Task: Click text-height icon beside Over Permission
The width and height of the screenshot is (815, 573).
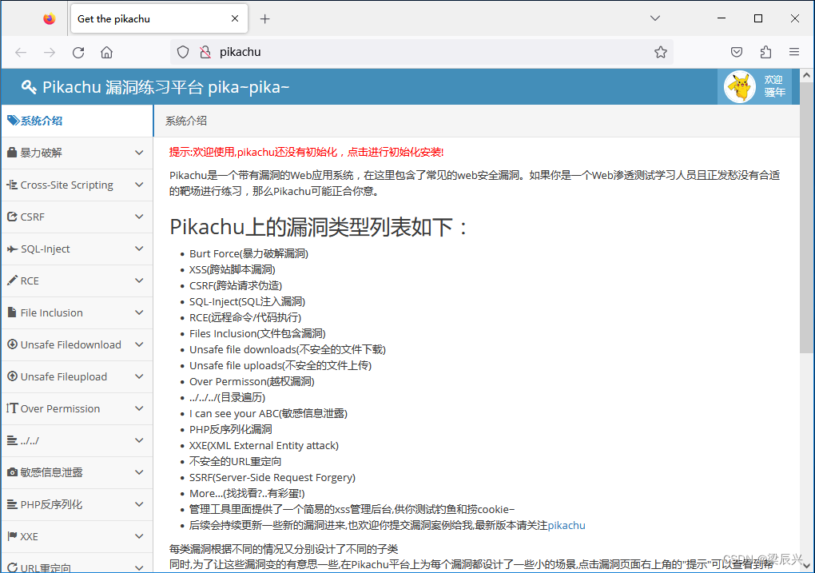Action: pyautogui.click(x=12, y=408)
